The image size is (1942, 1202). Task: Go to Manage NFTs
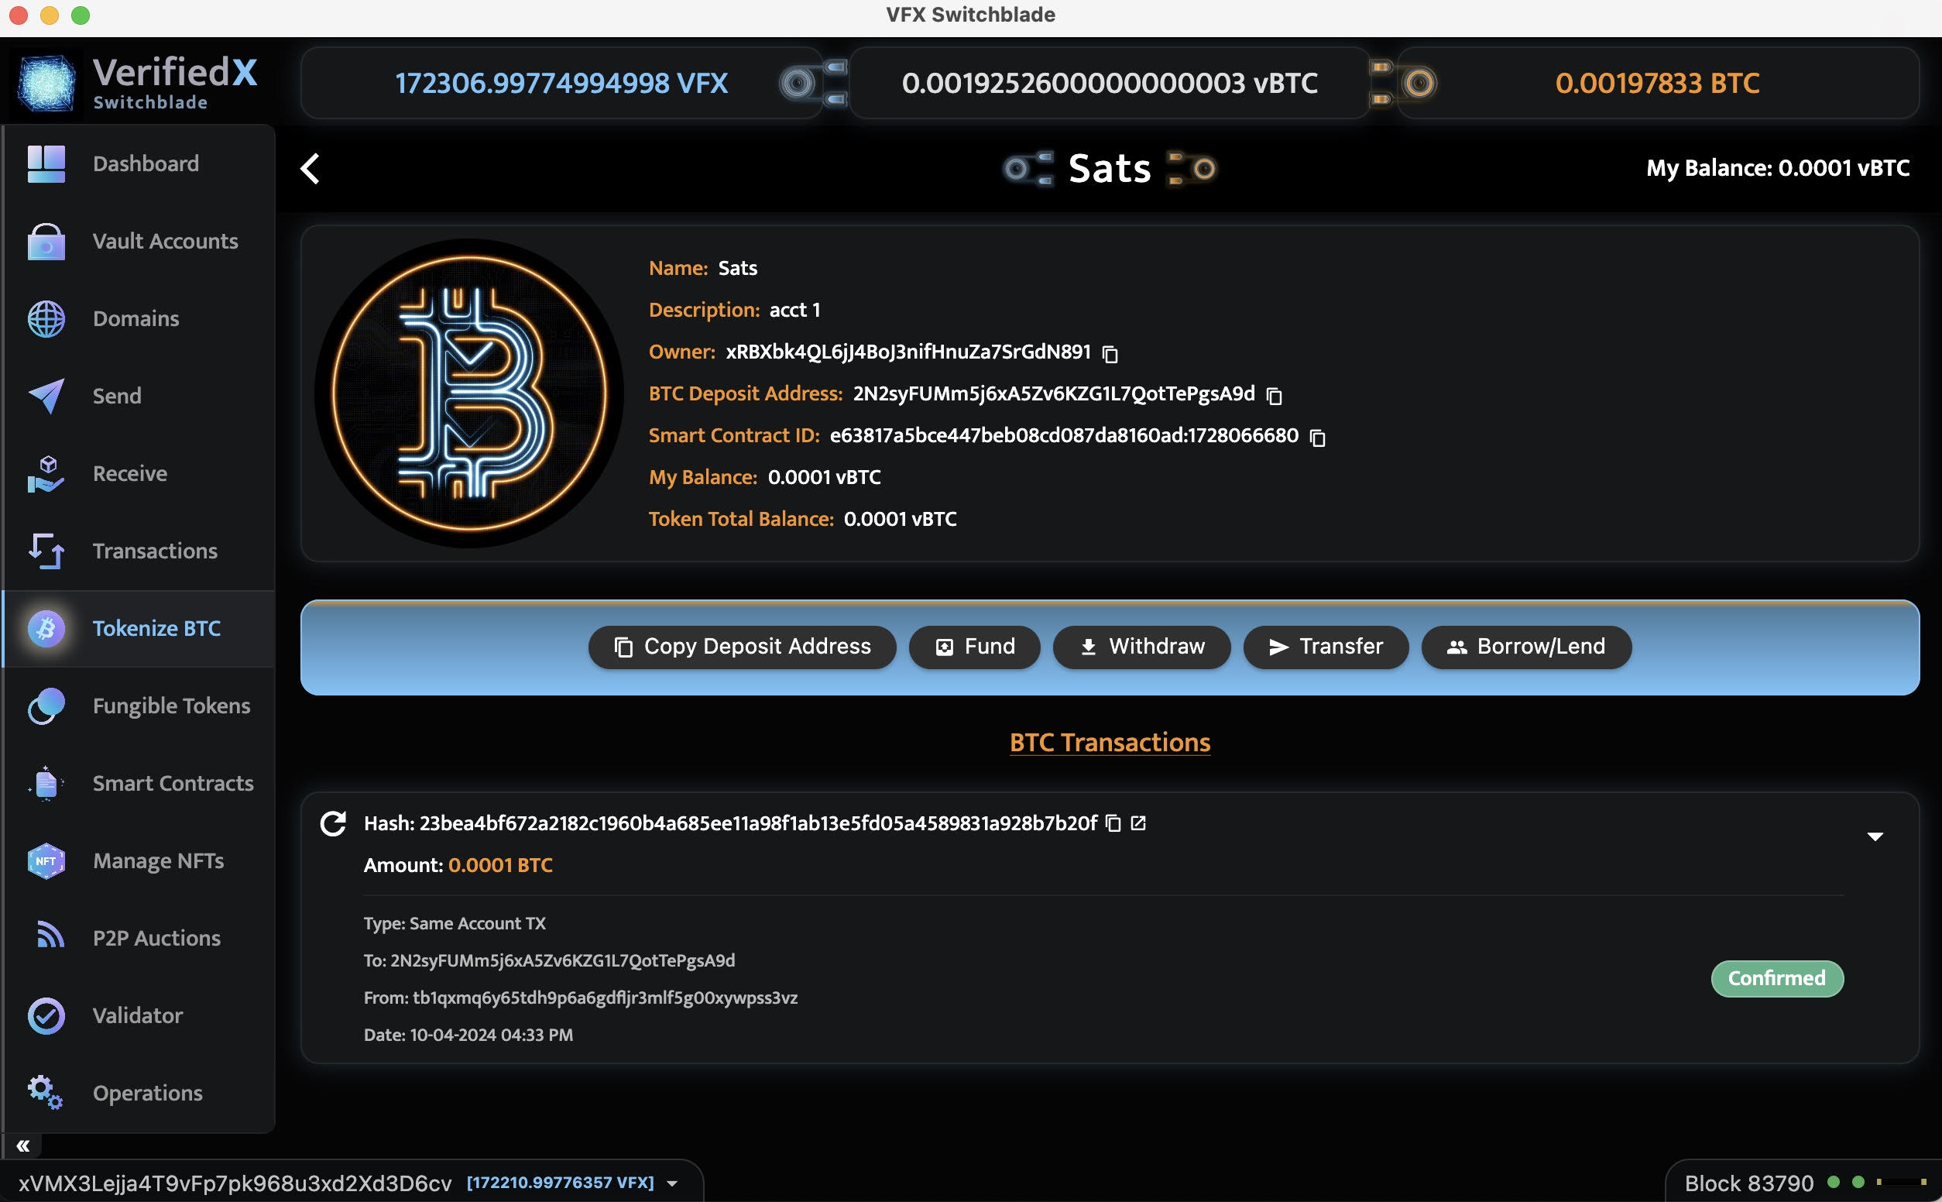139,861
